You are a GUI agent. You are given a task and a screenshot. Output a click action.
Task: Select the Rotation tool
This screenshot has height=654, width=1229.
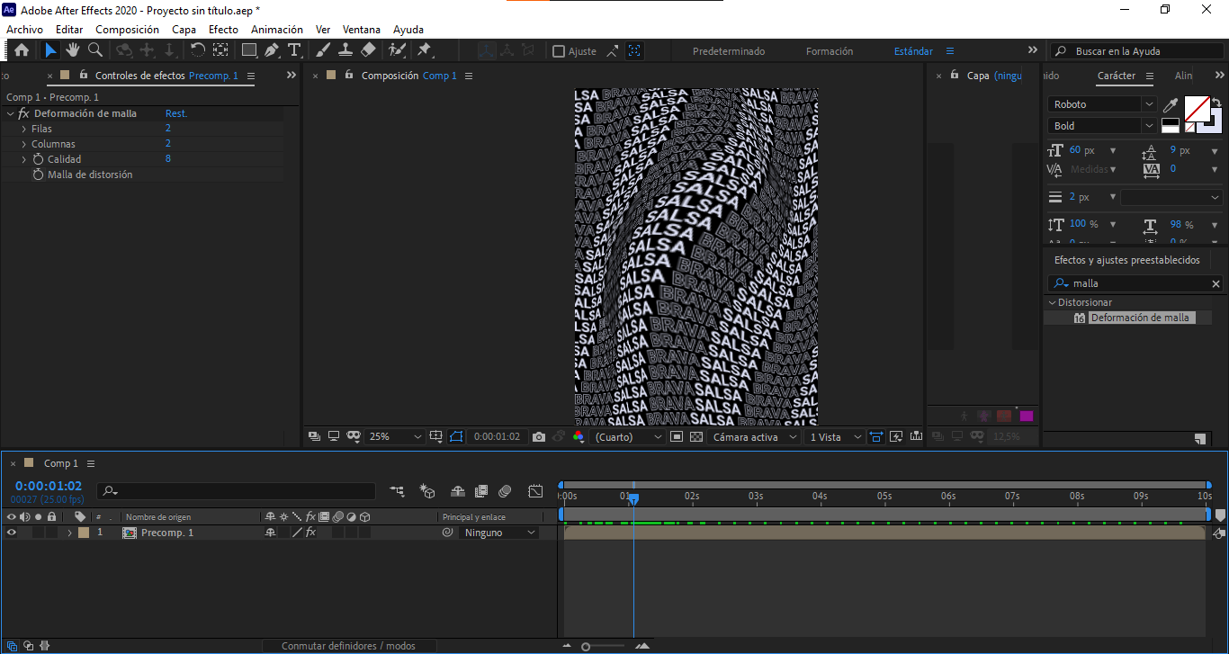(198, 50)
